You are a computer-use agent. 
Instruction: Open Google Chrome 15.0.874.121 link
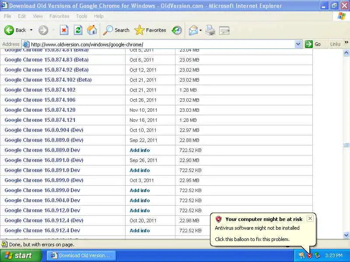[40, 120]
